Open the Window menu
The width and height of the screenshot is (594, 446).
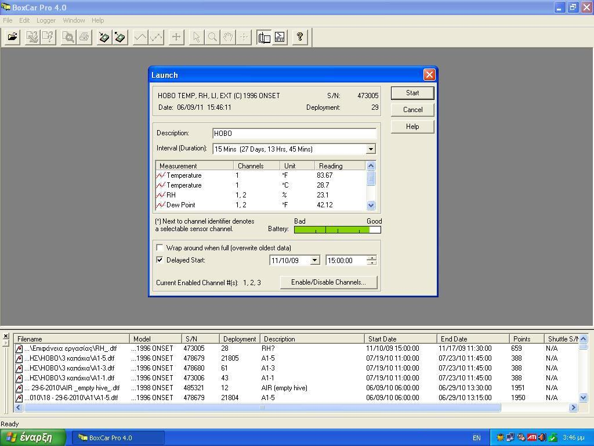click(x=74, y=20)
